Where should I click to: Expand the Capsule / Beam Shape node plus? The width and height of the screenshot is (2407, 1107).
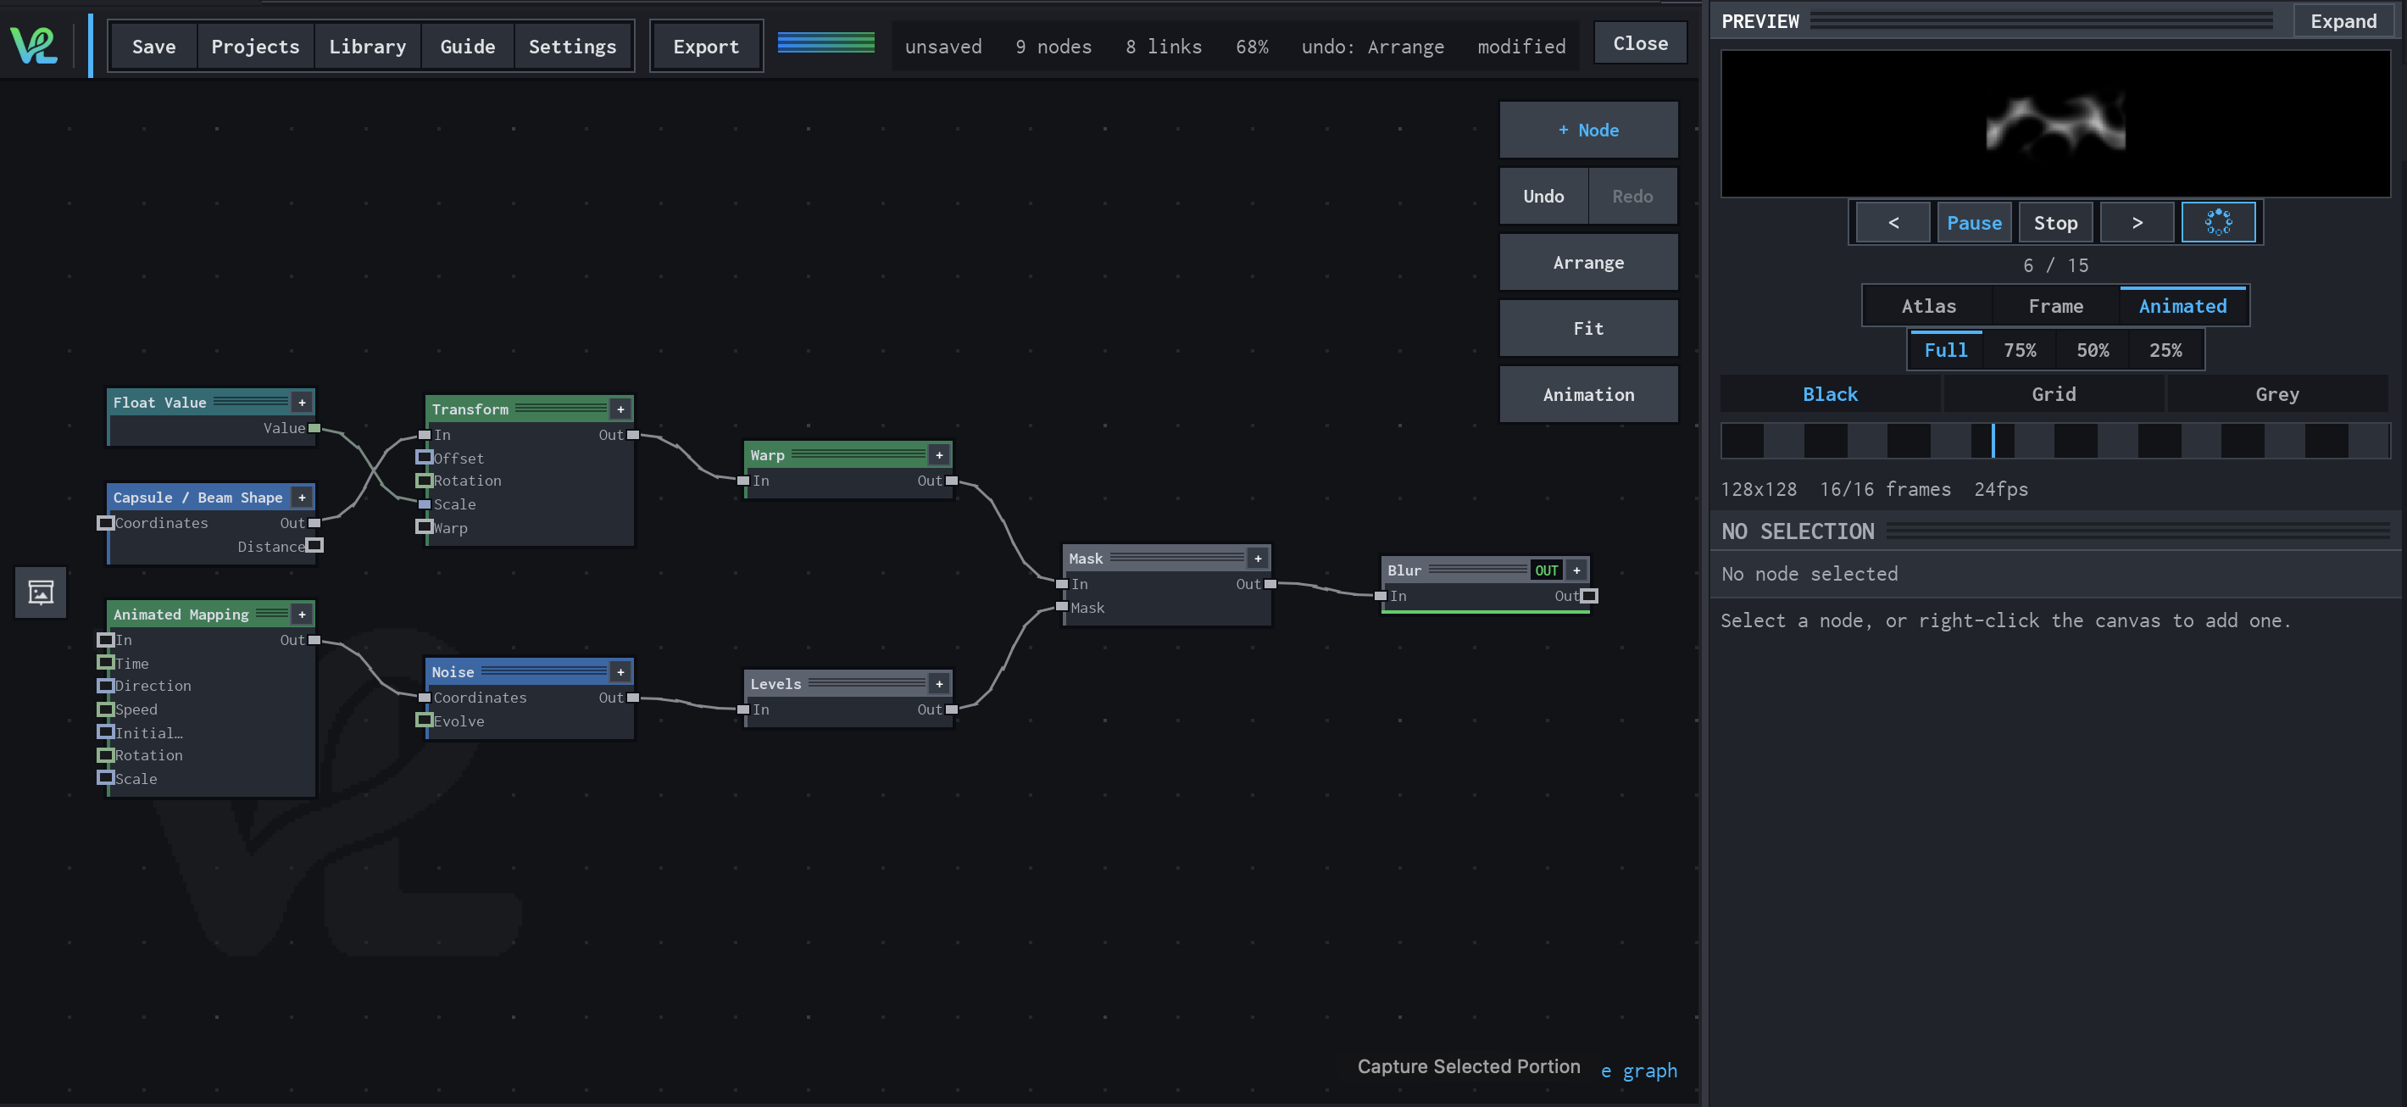point(302,498)
